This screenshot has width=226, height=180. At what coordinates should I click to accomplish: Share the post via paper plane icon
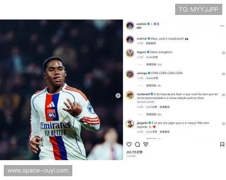click(x=145, y=144)
